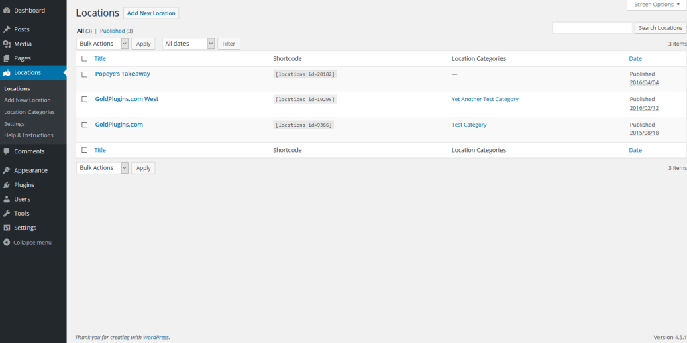This screenshot has width=687, height=343.
Task: Collapse the admin menu using arrow icon
Action: pyautogui.click(x=7, y=243)
